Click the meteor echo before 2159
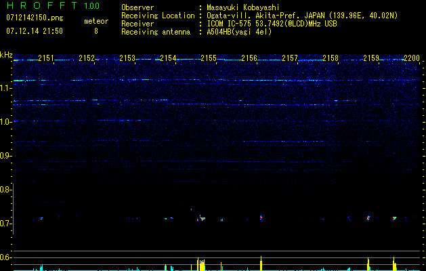The image size is (426, 271). point(368,217)
